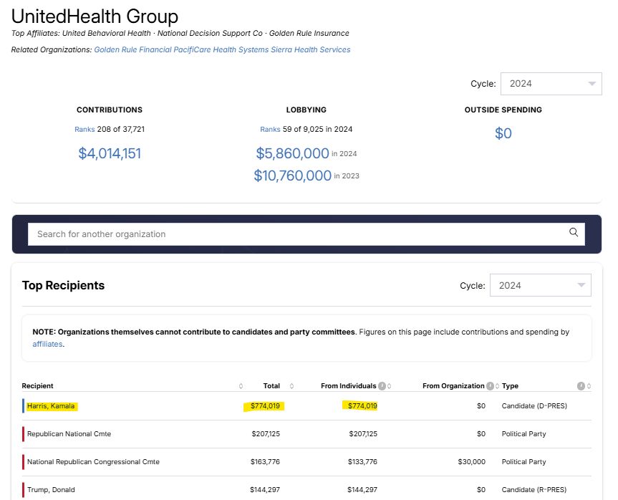Click info icon next to From Organization
The image size is (618, 500).
[490, 386]
